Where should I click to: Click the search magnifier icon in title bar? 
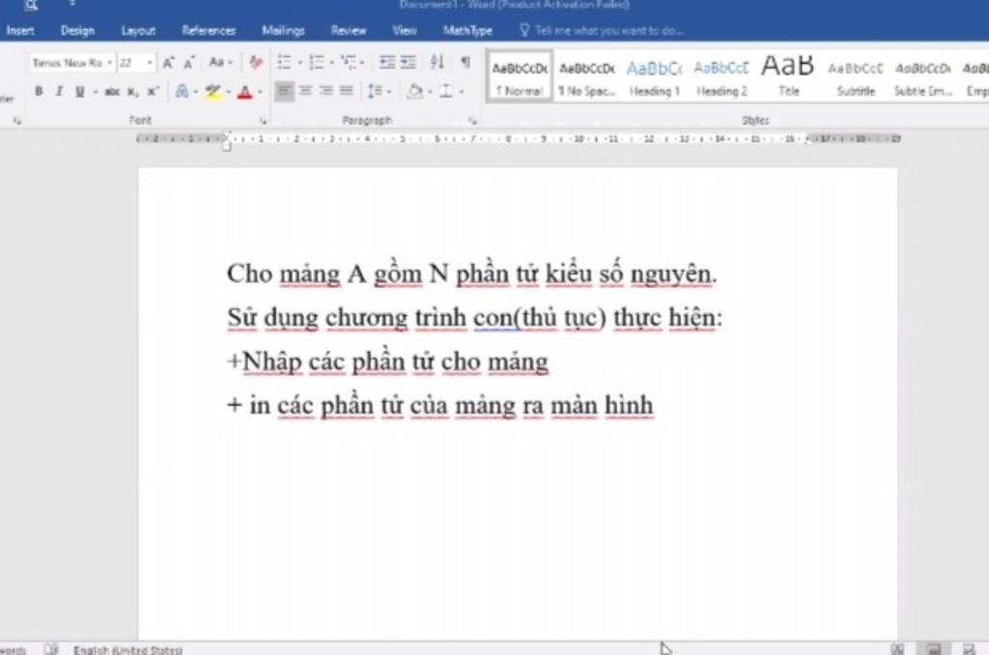tap(31, 5)
